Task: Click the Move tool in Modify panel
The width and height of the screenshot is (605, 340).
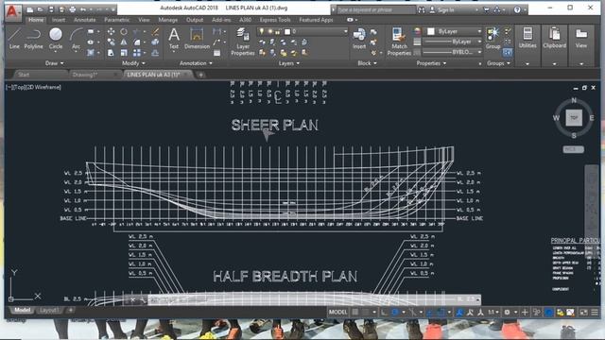Action: click(112, 31)
